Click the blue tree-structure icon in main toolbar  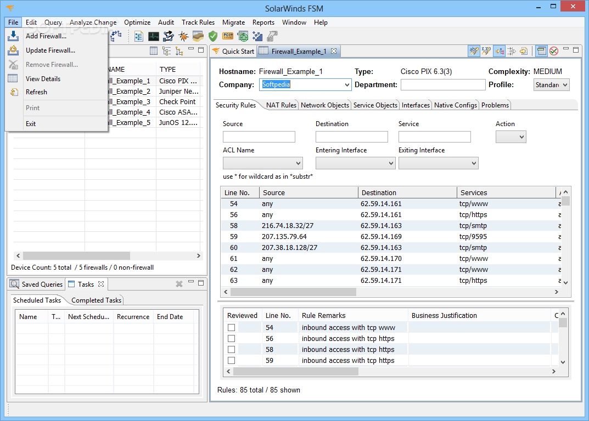tap(116, 36)
